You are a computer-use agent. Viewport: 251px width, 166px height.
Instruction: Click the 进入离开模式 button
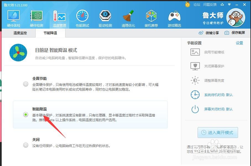(x=218, y=132)
